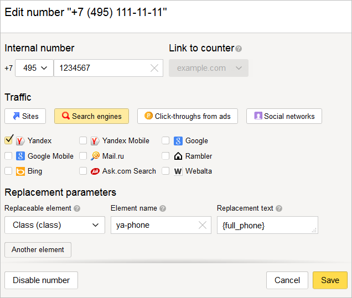This screenshot has height=298, width=352.
Task: Select the Click-throughs from ads tab
Action: [188, 116]
